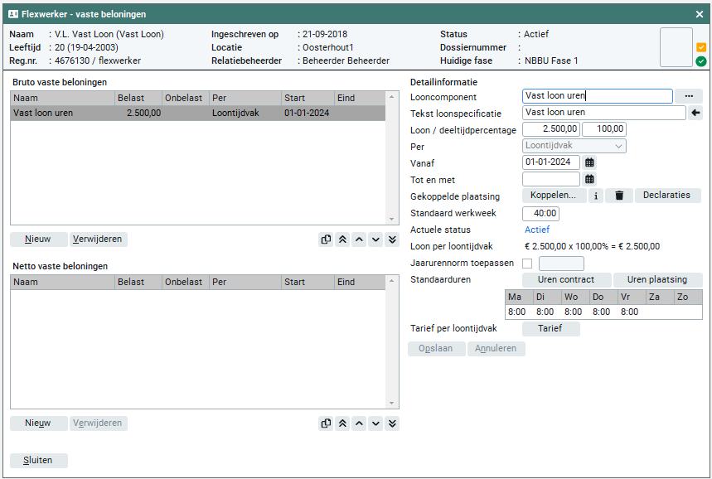Focus the Looncomponent input field
The image size is (712, 479).
point(597,96)
